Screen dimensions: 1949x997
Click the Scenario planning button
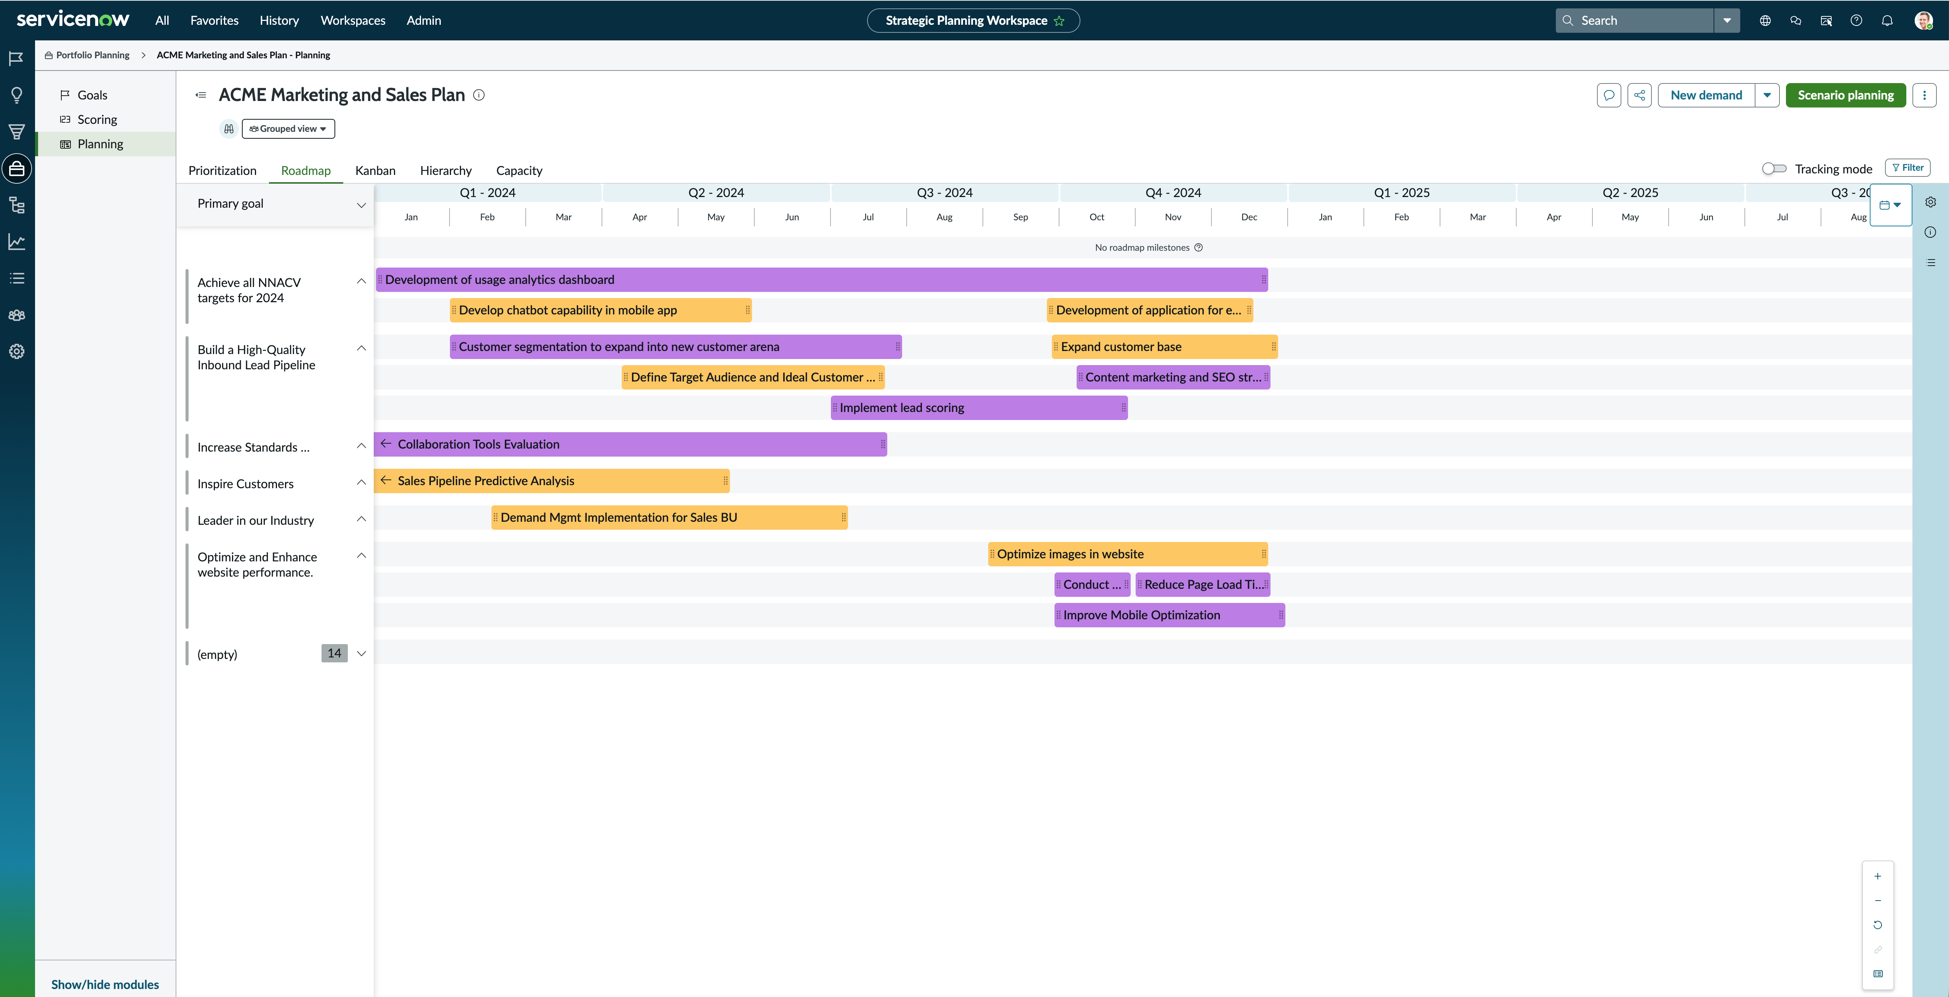coord(1845,95)
